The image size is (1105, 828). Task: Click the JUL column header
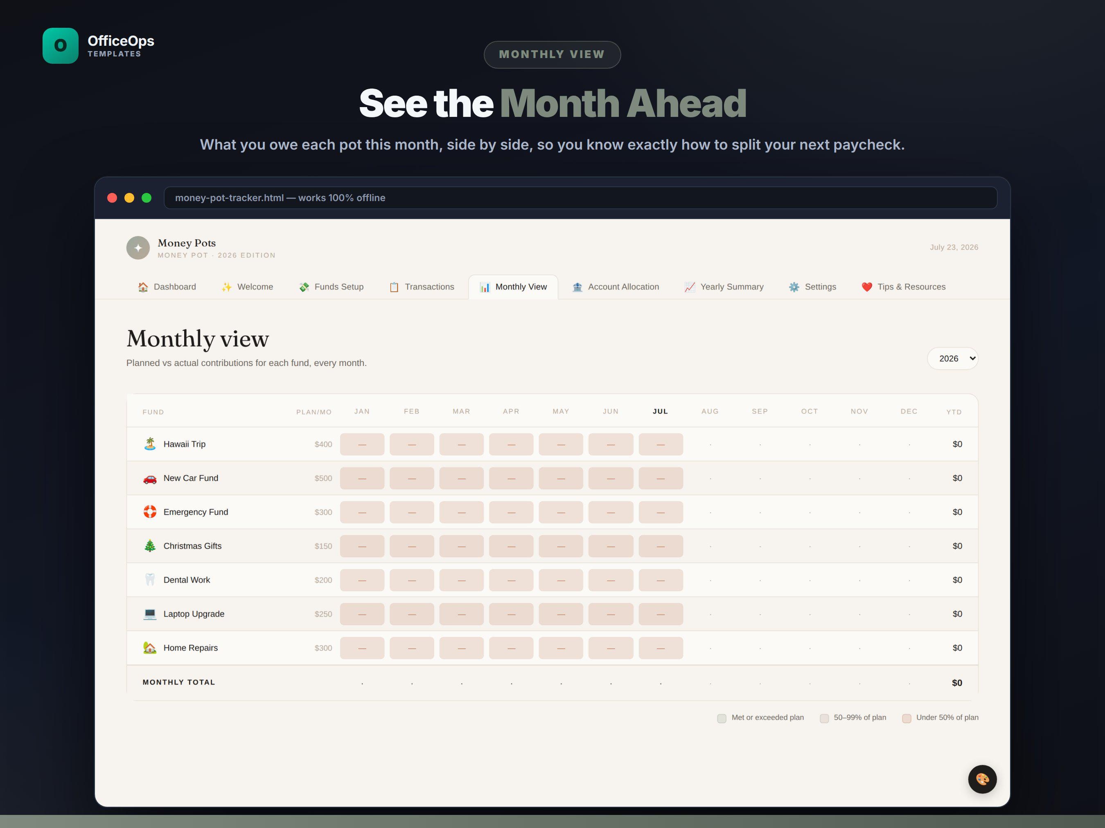coord(661,411)
